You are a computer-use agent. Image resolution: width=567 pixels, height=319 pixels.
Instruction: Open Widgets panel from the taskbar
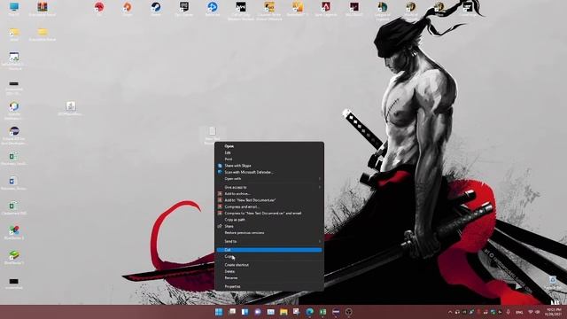(245, 312)
